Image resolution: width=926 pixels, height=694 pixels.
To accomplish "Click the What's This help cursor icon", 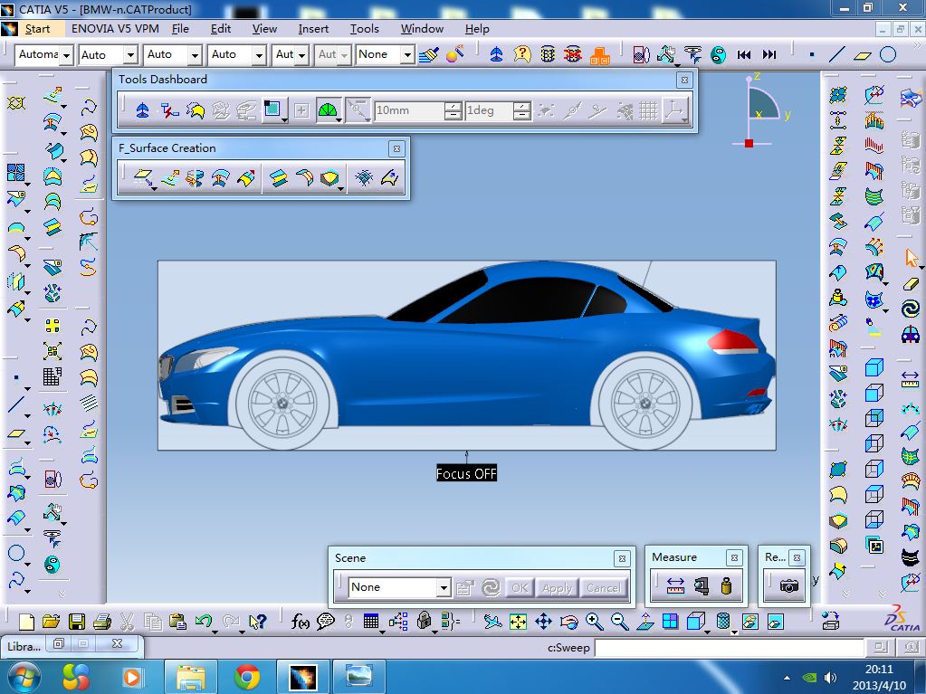I will [x=257, y=622].
